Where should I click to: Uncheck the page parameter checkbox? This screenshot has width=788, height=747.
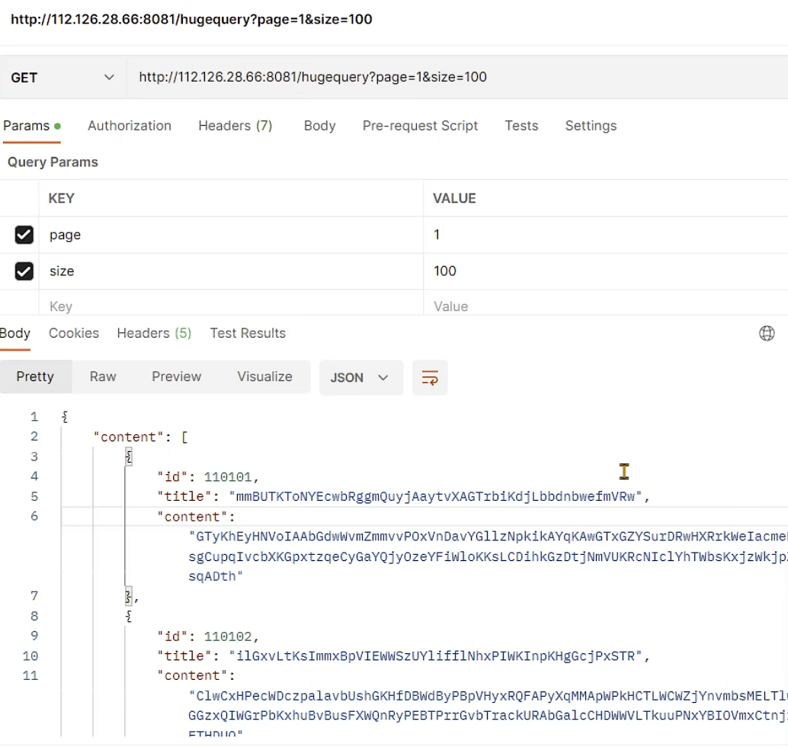click(24, 235)
